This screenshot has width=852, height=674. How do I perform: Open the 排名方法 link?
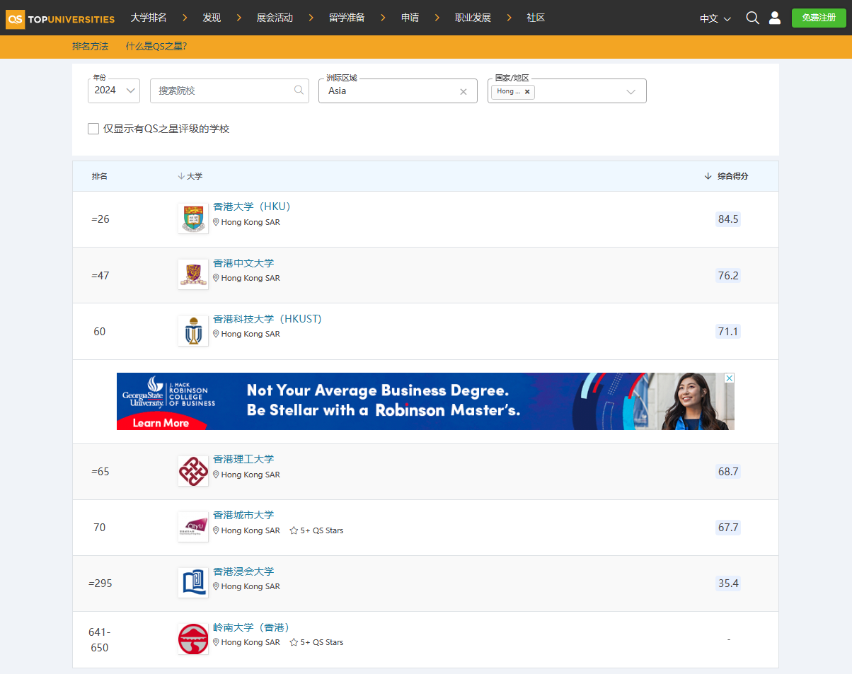point(90,47)
